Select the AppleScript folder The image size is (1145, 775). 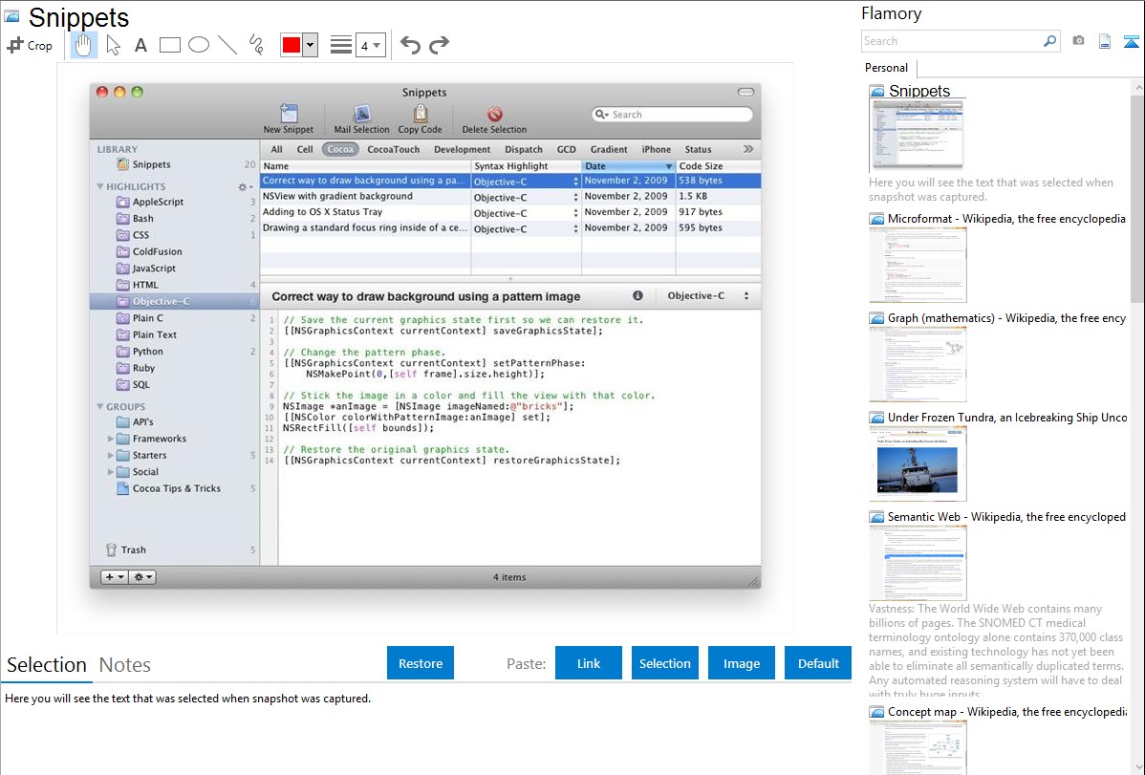point(175,202)
